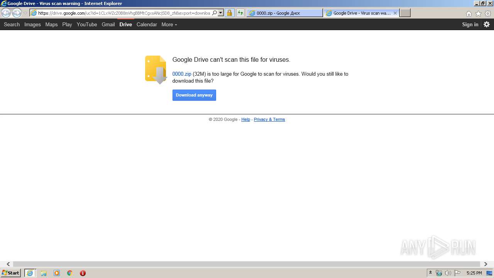This screenshot has width=494, height=278.
Task: Click the URL address field
Action: pyautogui.click(x=123, y=13)
